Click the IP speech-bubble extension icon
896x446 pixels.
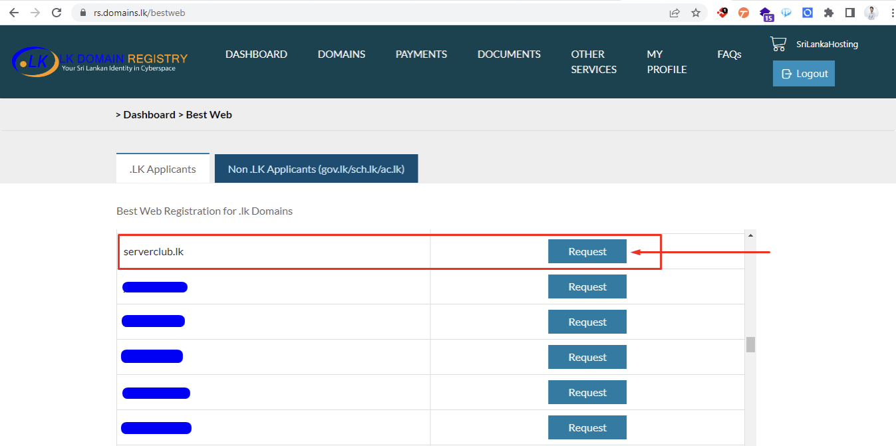786,13
